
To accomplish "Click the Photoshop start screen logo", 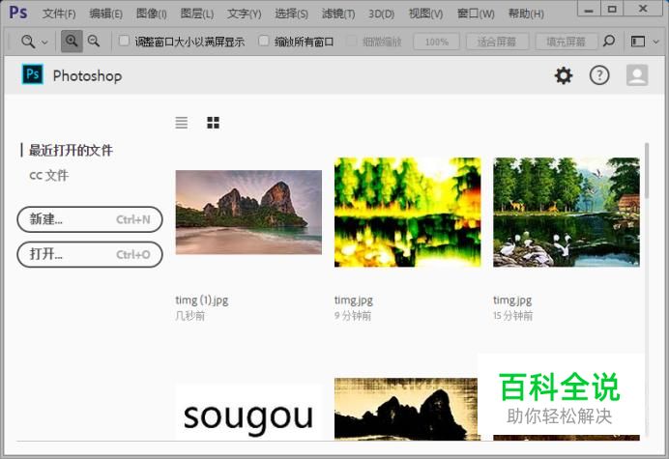I will (x=33, y=74).
